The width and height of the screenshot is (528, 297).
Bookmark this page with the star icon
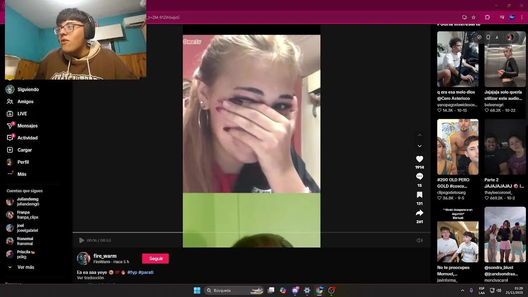pos(474,17)
